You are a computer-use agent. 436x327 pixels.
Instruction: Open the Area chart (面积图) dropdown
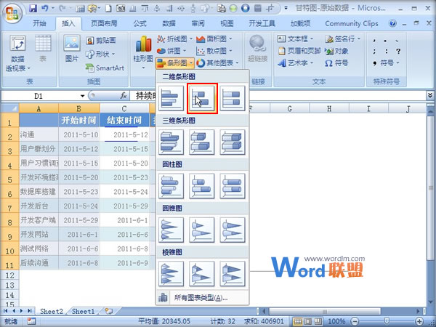[214, 39]
